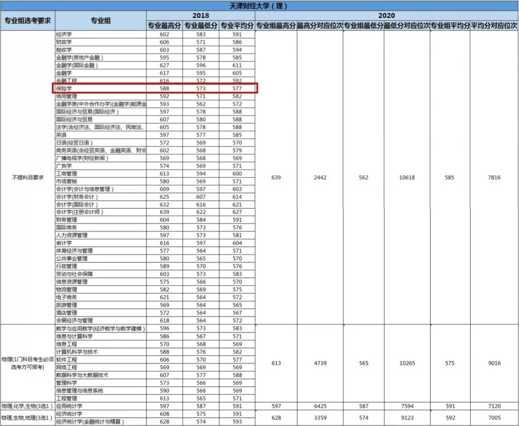
Task: Select the '应用统计学' major cell
Action: click(x=100, y=406)
